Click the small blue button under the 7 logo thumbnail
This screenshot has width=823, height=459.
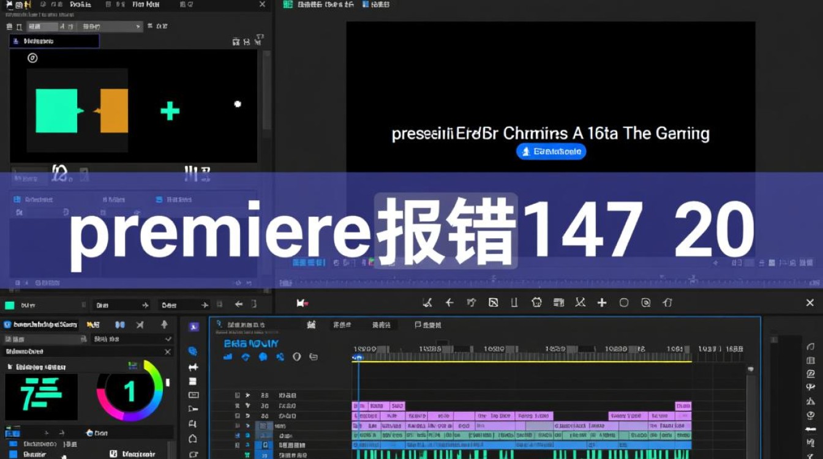[12, 433]
